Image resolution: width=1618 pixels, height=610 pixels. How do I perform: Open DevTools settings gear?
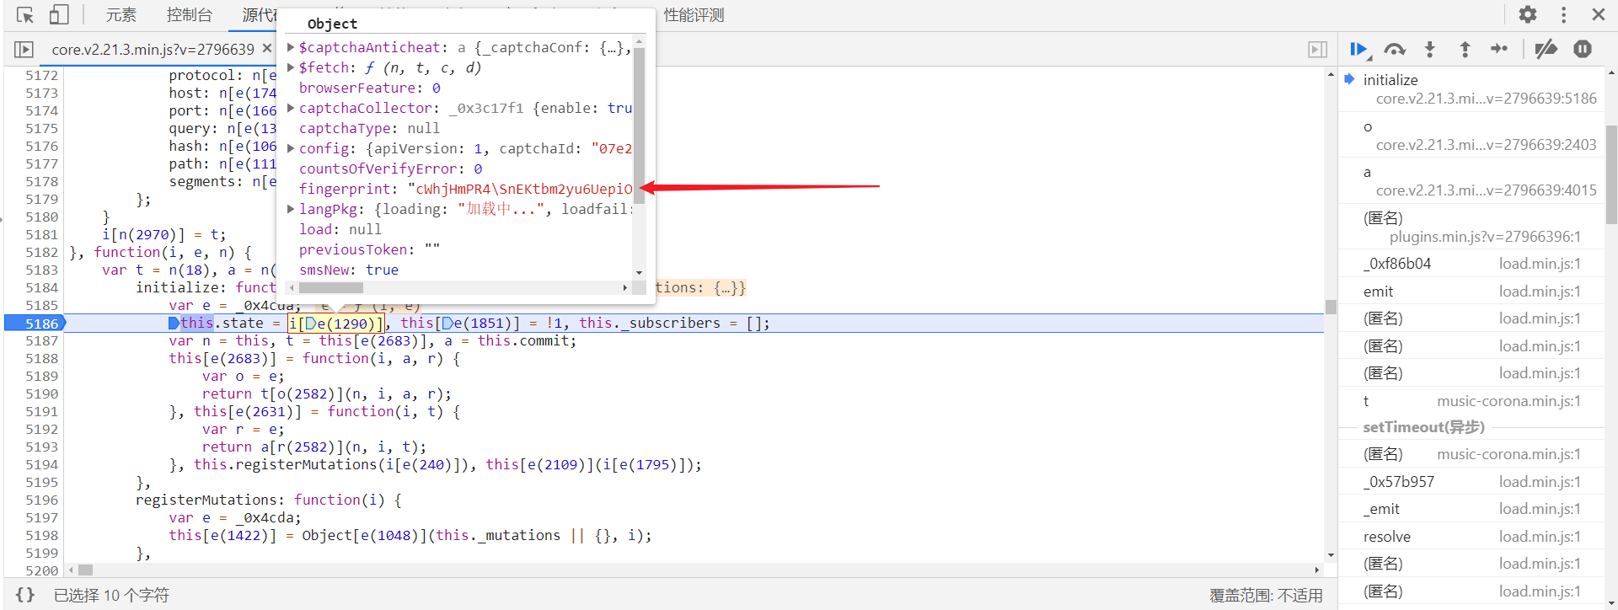pos(1528,14)
